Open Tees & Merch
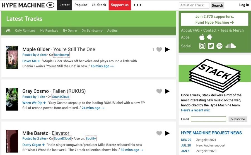The width and height of the screenshot is (251, 155). coord(232,30)
